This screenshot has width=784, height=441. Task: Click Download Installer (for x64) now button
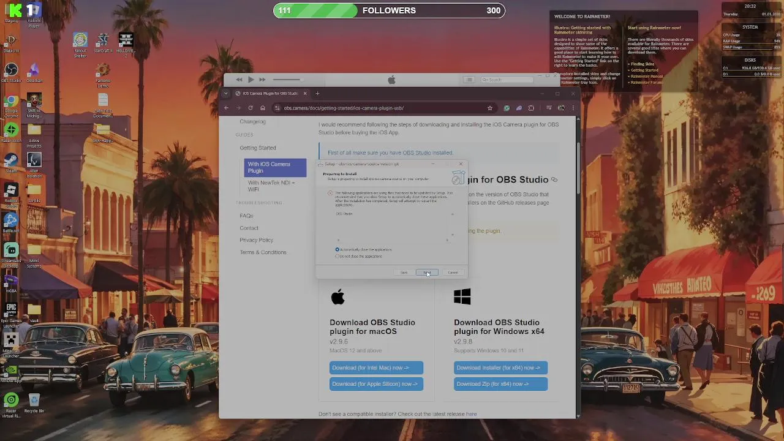tap(500, 367)
